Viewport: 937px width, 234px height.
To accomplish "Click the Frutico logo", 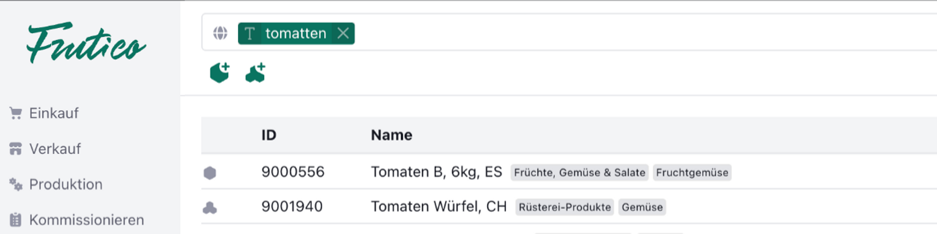I will pos(86,43).
